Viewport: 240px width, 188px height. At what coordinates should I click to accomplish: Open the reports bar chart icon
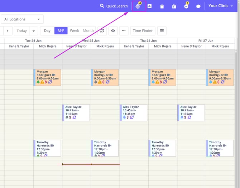pos(150,6)
